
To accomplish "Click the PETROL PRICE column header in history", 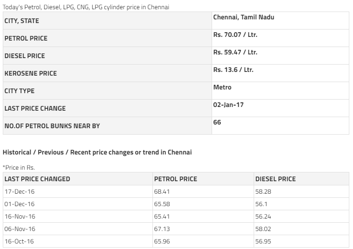I will click(176, 179).
